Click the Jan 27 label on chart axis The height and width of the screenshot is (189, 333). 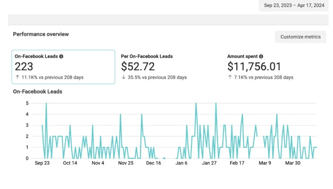(x=209, y=163)
